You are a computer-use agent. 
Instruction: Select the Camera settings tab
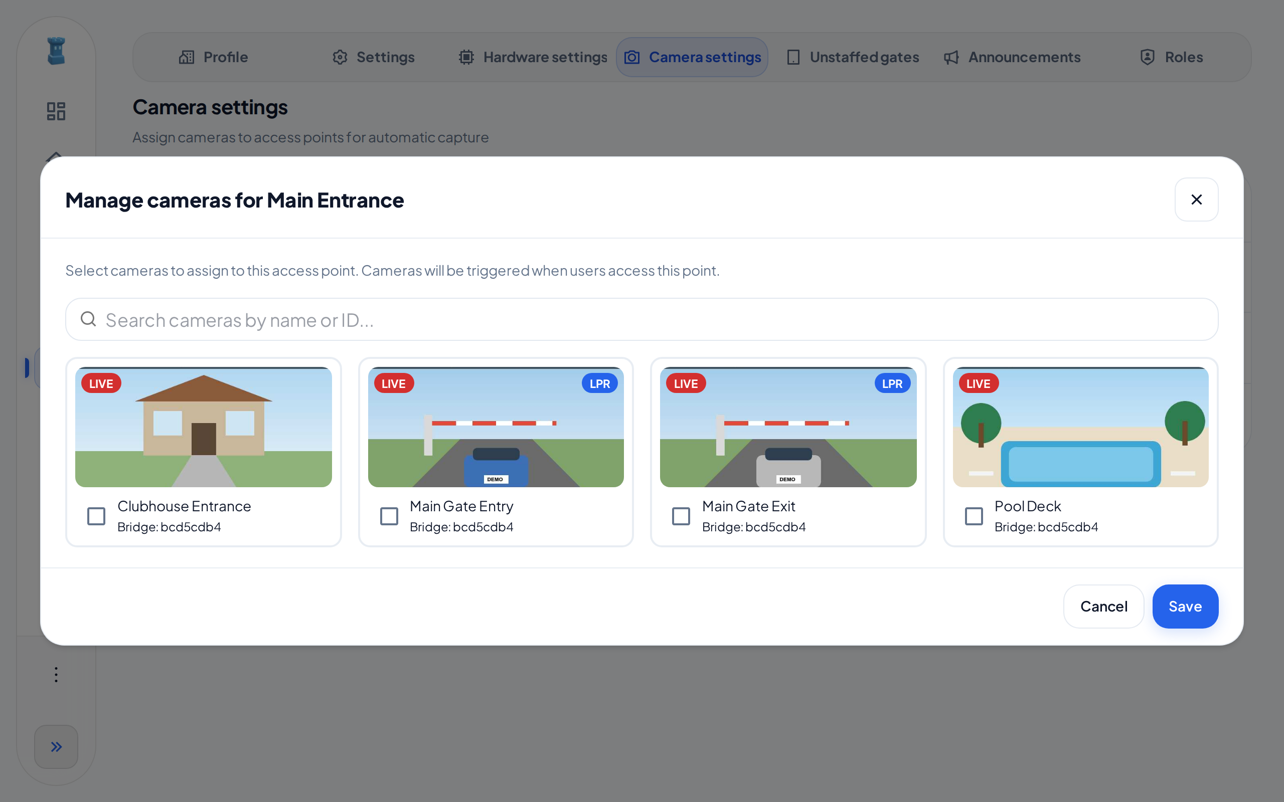click(692, 57)
